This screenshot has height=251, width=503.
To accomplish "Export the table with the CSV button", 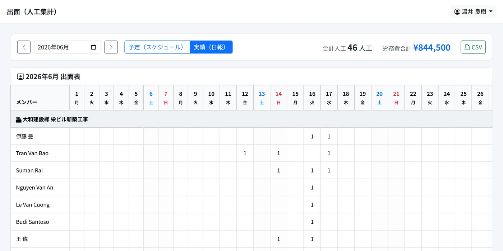I will (x=473, y=47).
